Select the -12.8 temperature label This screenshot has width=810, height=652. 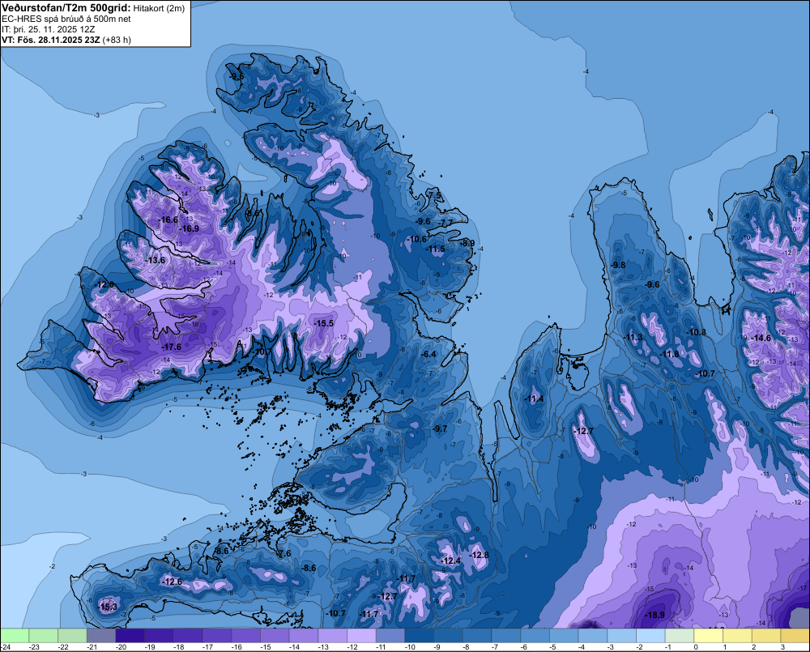(x=479, y=555)
